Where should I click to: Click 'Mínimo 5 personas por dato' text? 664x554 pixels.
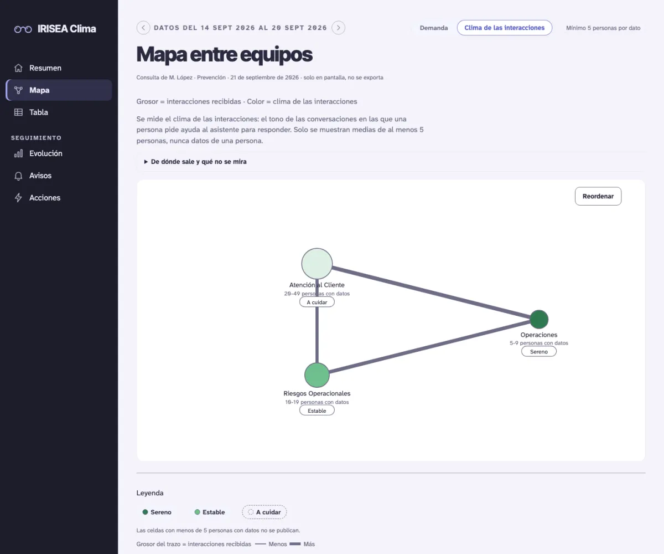pos(603,28)
